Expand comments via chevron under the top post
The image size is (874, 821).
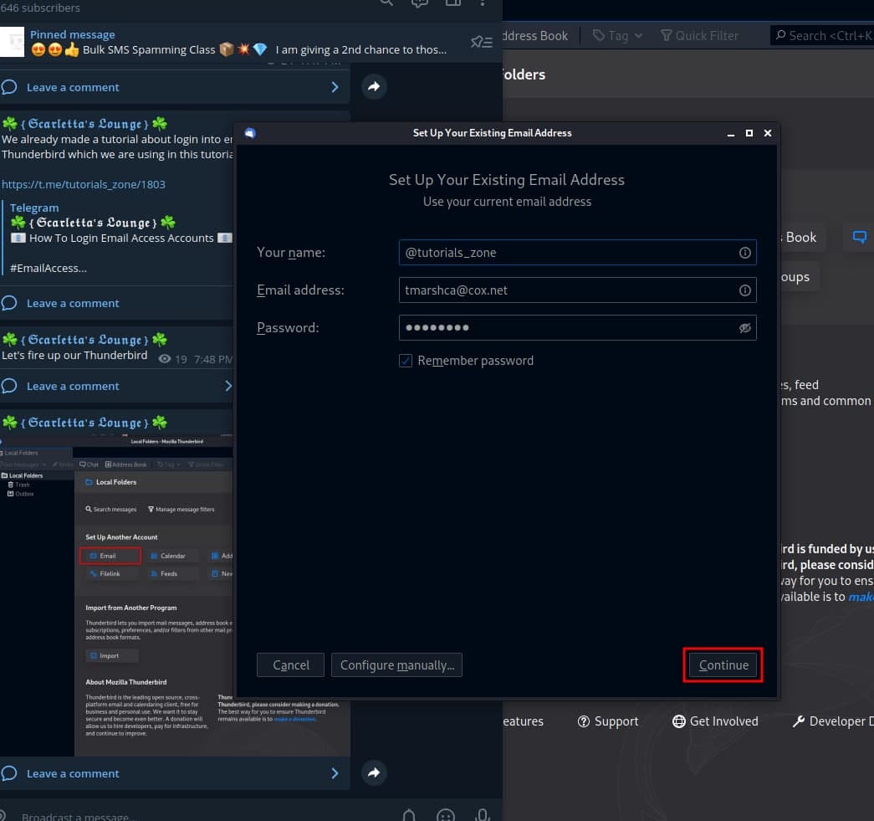click(335, 87)
